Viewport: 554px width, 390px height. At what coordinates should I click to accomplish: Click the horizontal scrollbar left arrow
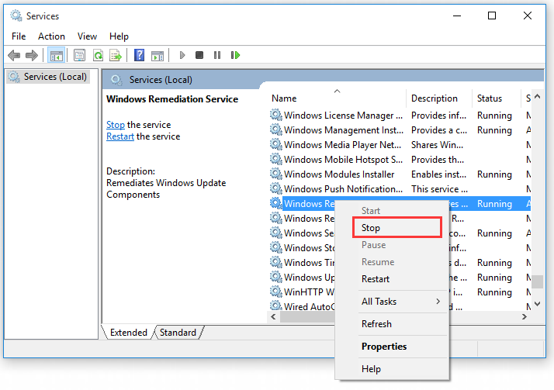(273, 316)
